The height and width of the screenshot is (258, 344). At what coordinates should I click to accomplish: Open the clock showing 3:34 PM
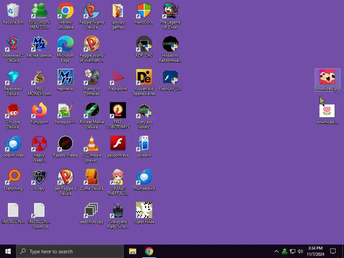point(315,251)
